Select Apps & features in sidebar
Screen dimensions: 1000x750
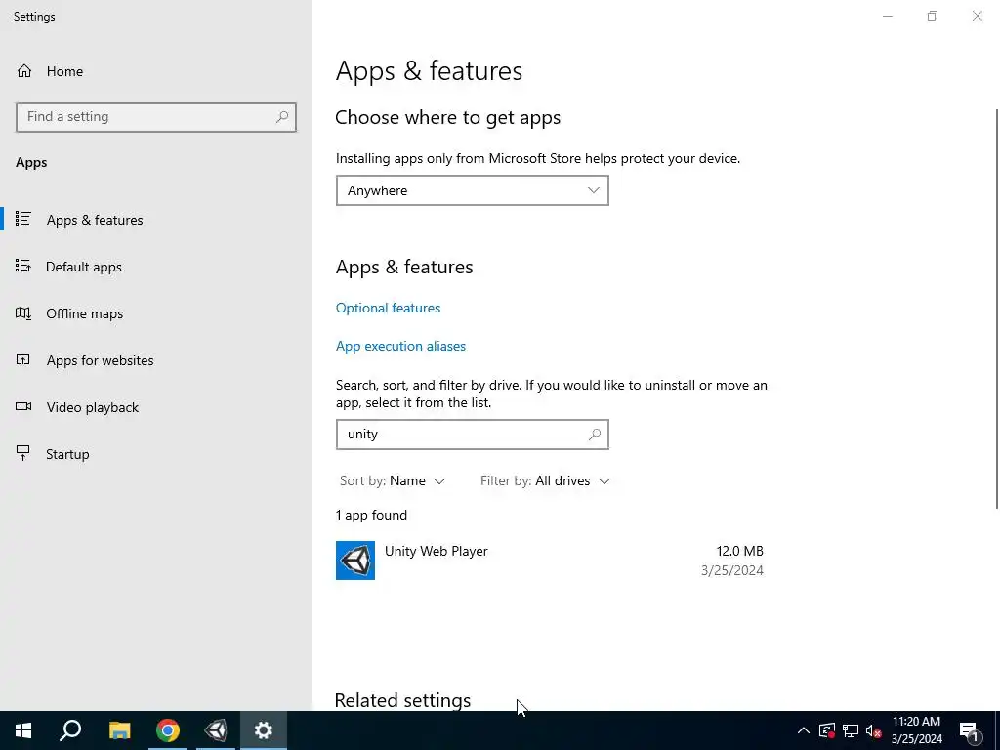(156, 220)
